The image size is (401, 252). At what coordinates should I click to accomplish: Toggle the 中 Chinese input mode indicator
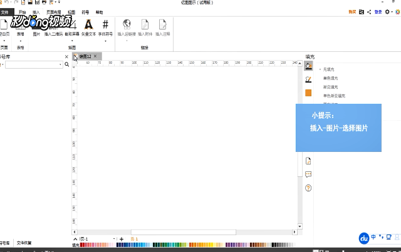[373, 237]
